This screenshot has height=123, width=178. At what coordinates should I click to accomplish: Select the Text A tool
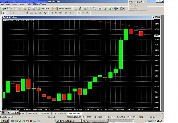click(x=36, y=13)
